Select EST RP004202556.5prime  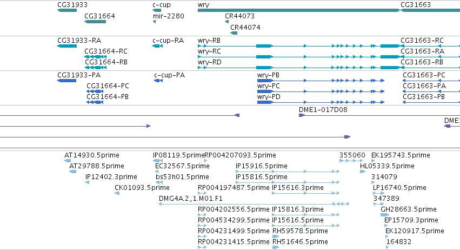[x=234, y=210]
